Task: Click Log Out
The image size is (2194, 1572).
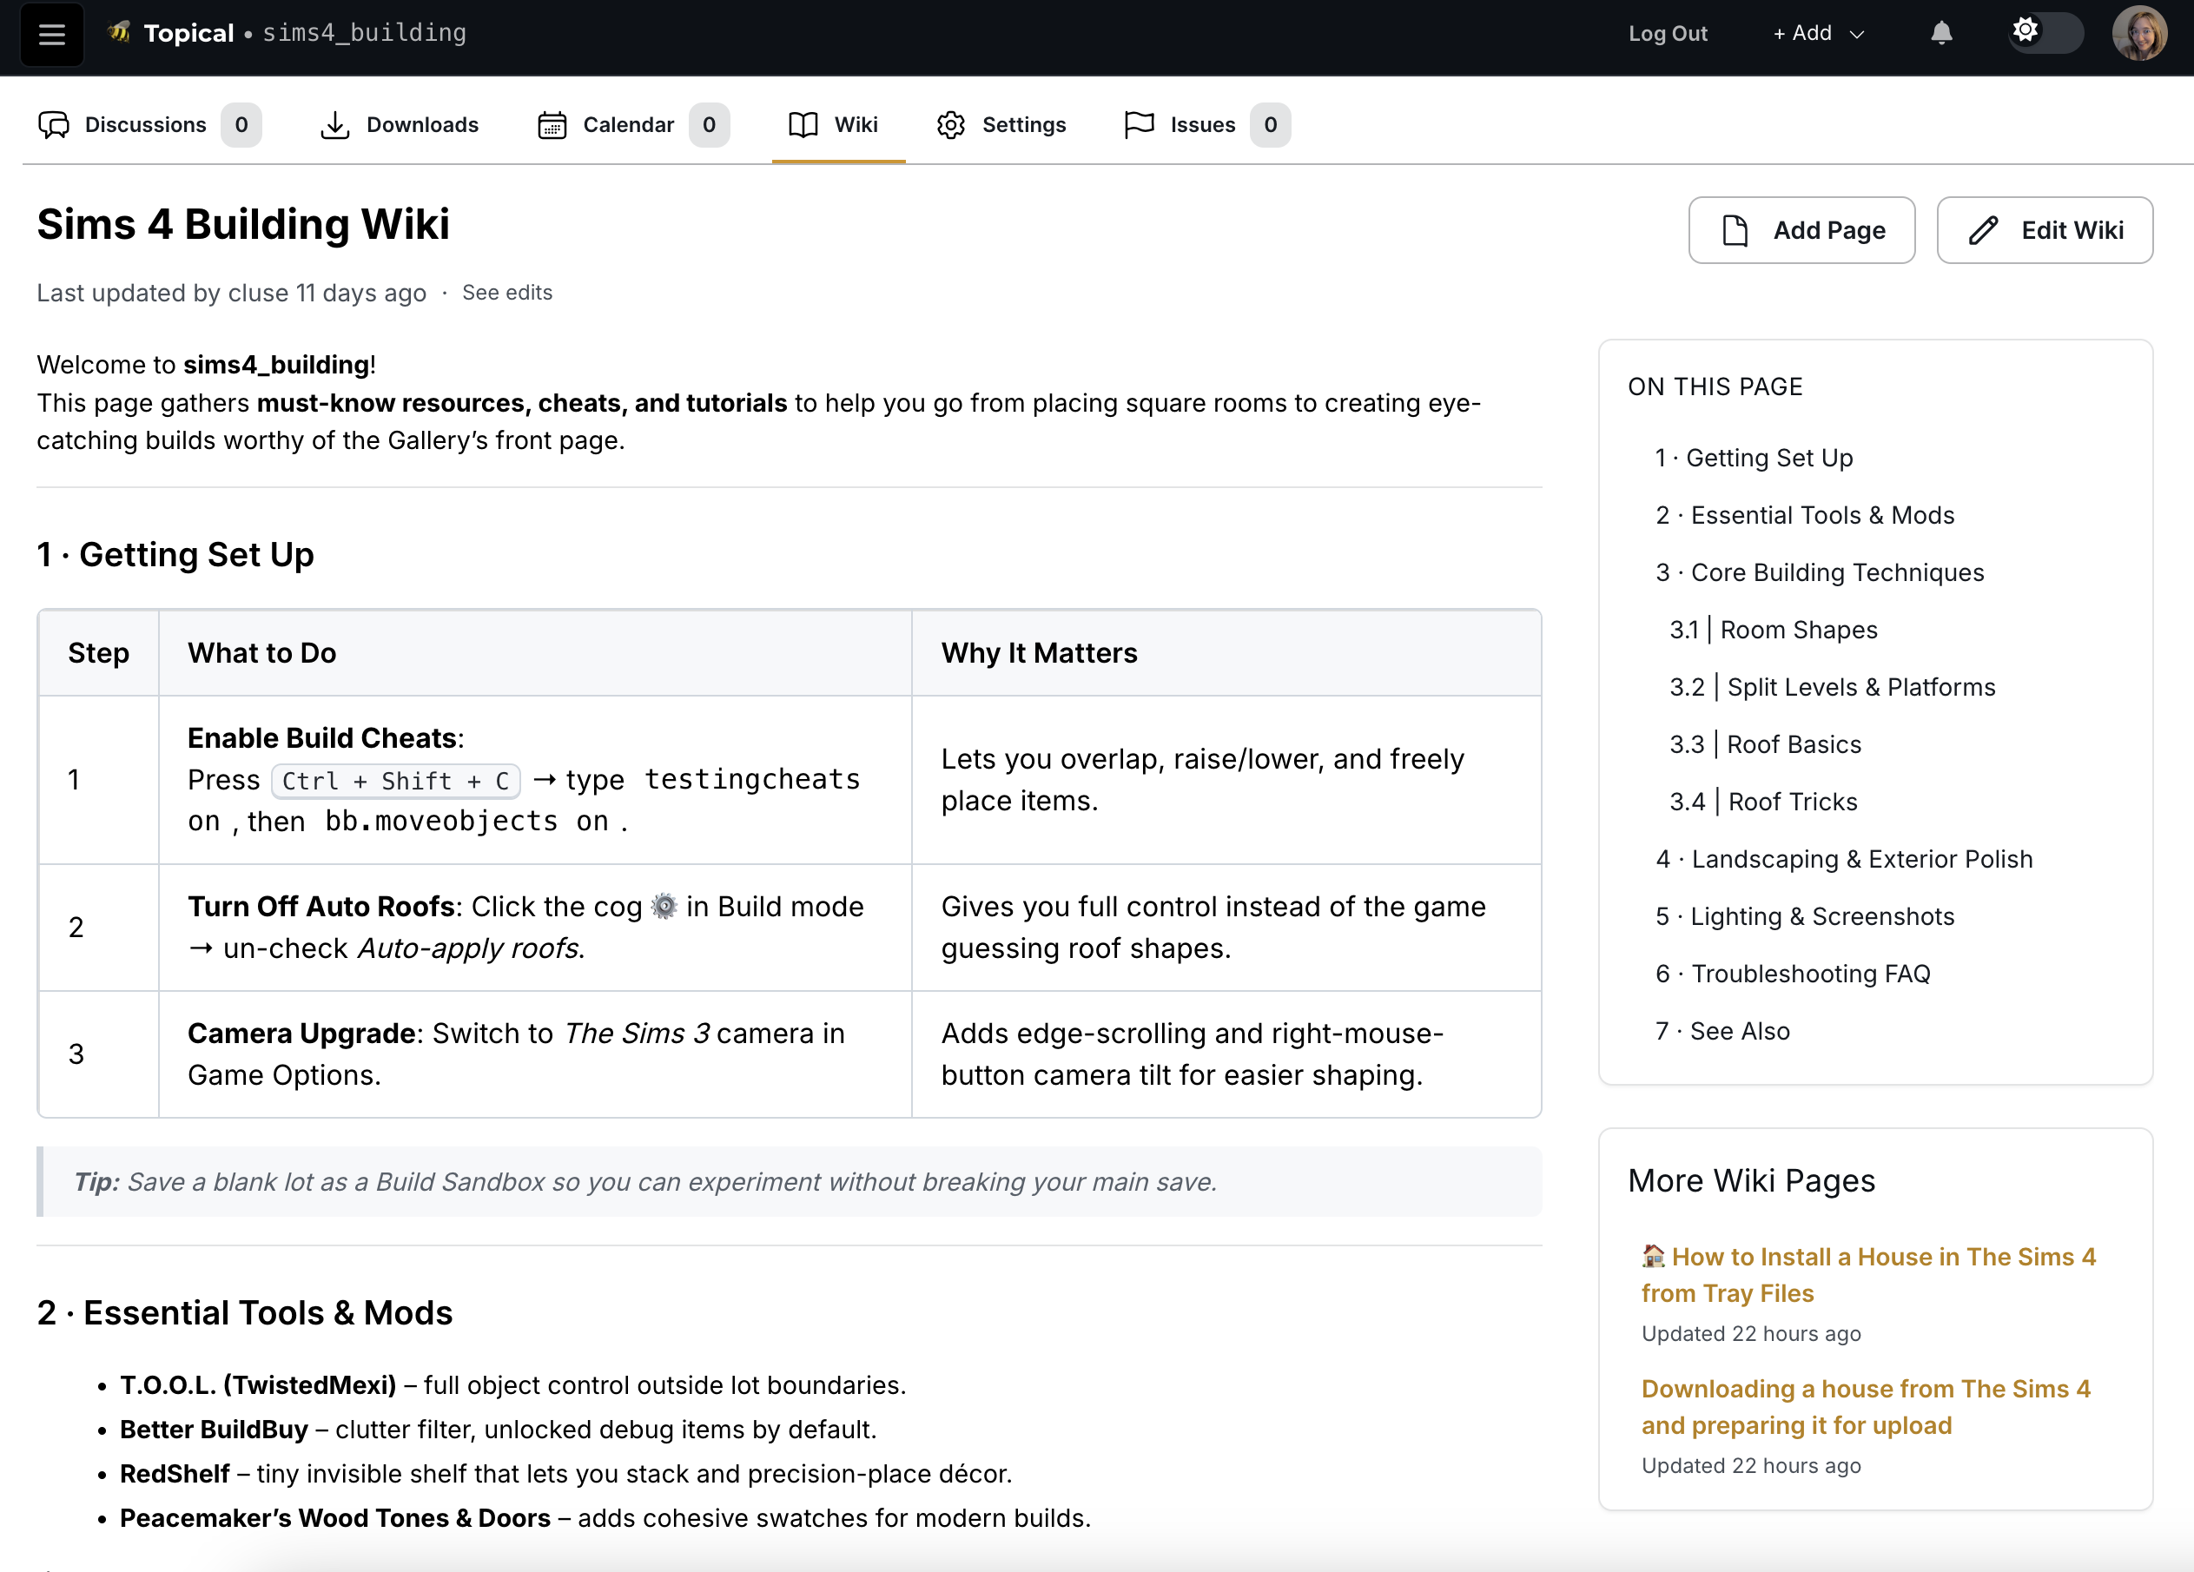Action: pos(1668,33)
